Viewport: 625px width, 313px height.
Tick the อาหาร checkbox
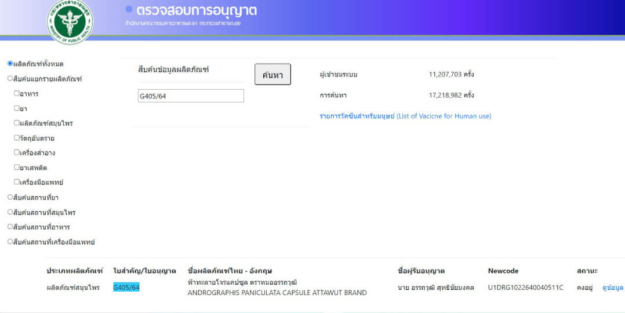[x=17, y=93]
